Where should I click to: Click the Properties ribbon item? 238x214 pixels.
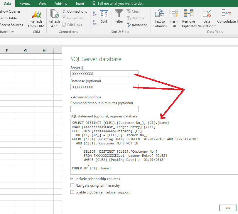72,18
